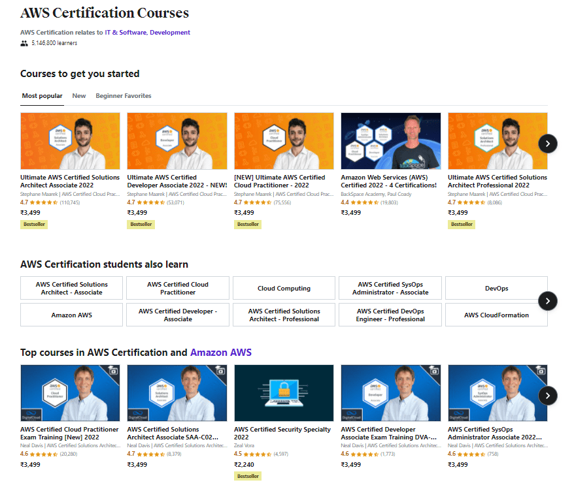Open thumbnail of Cloud Practitioner Exam Training course
574x491 pixels.
71,393
